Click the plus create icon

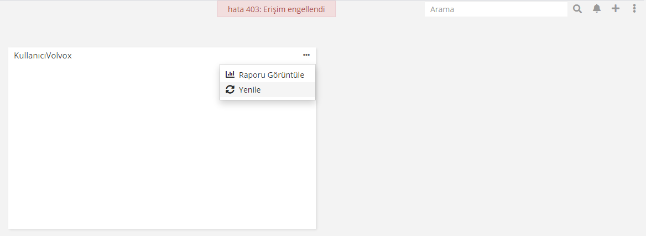pos(616,9)
